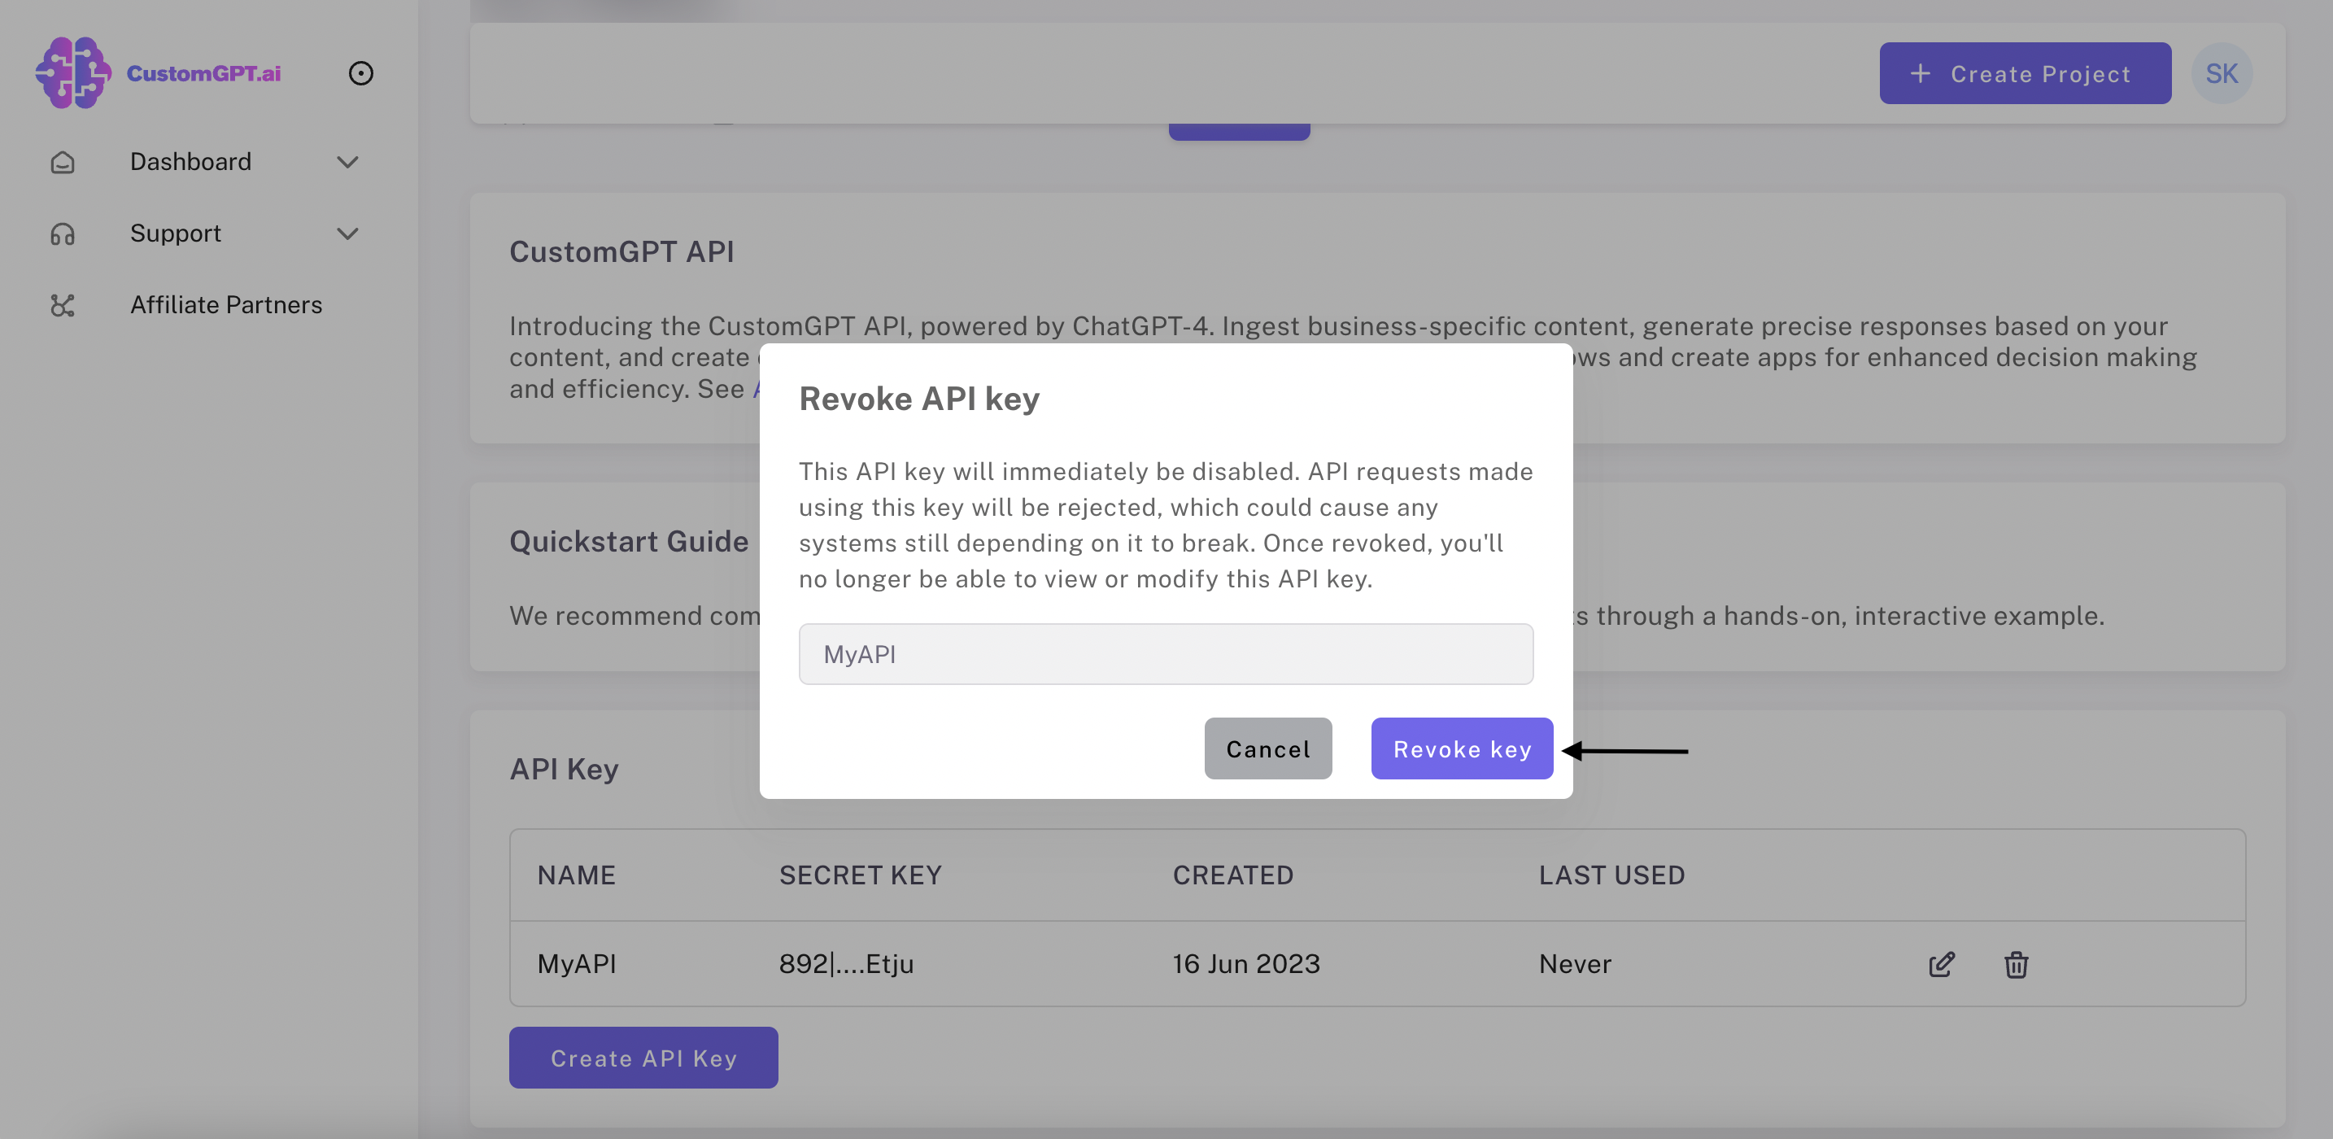Open Affiliate Partners in the sidebar

click(x=225, y=305)
